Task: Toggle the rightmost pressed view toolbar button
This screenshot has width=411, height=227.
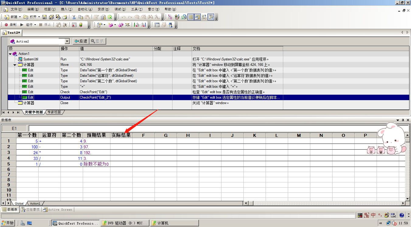Action: tap(211, 17)
